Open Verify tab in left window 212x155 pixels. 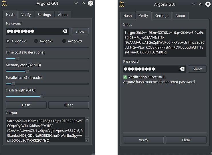click(x=26, y=15)
